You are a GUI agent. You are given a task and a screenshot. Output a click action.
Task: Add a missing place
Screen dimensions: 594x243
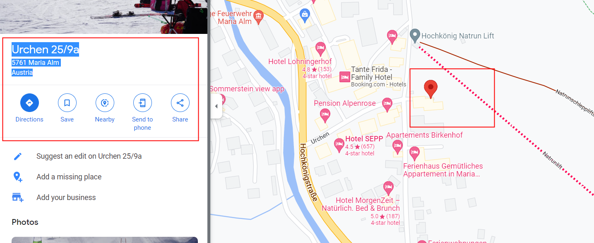[x=69, y=177]
